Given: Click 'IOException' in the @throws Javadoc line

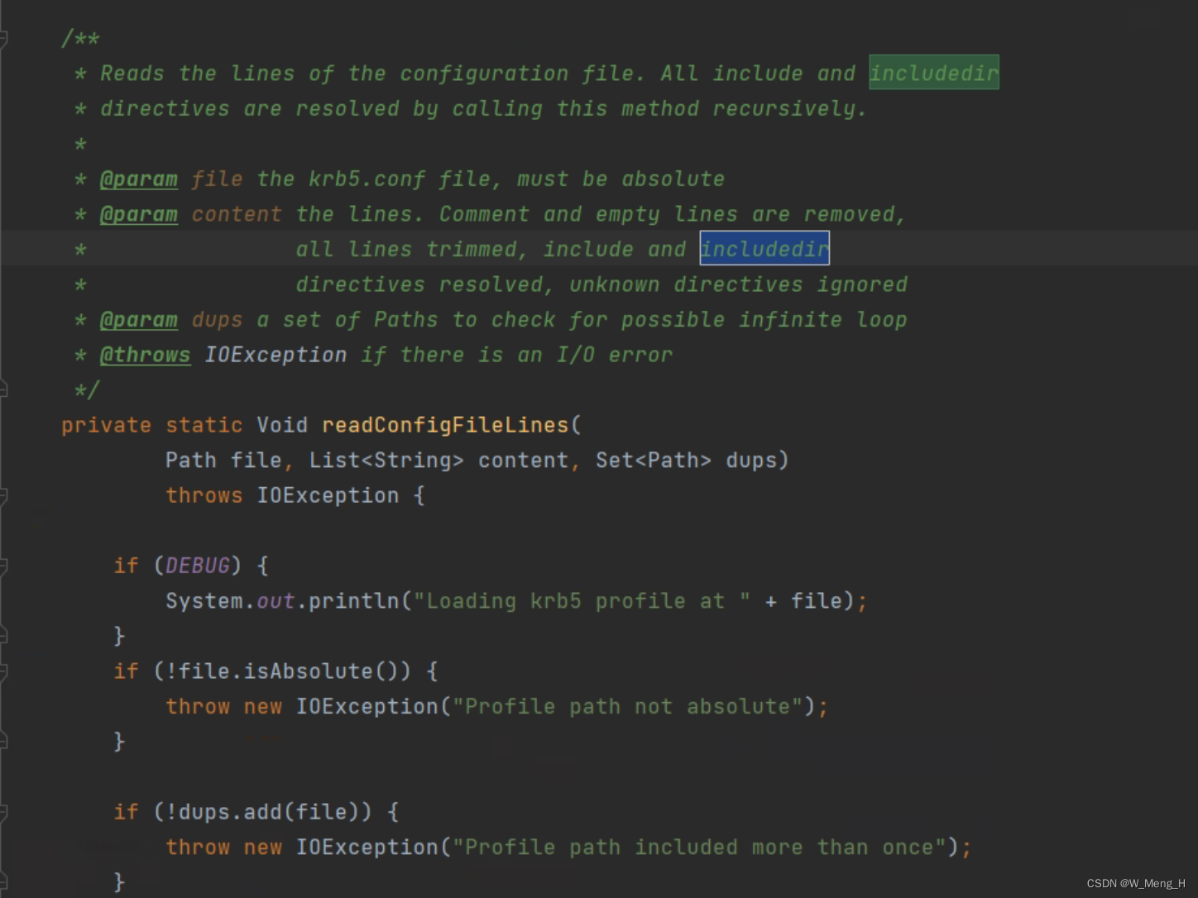Looking at the screenshot, I should 276,355.
